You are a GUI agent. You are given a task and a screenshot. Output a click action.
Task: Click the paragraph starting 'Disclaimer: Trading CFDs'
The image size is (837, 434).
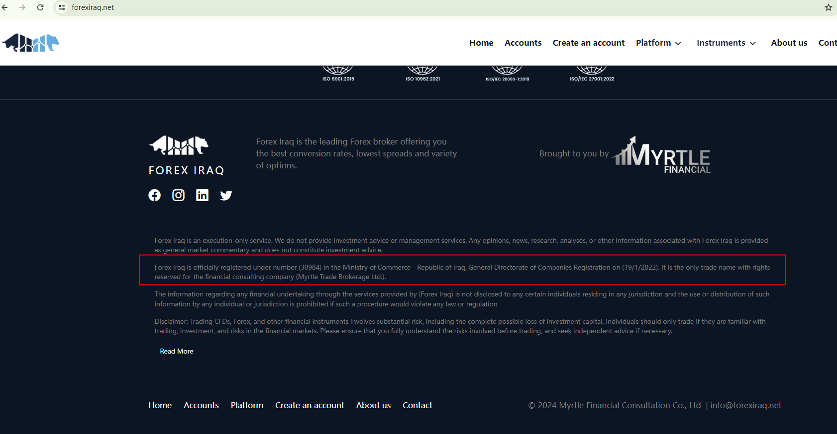click(x=460, y=326)
